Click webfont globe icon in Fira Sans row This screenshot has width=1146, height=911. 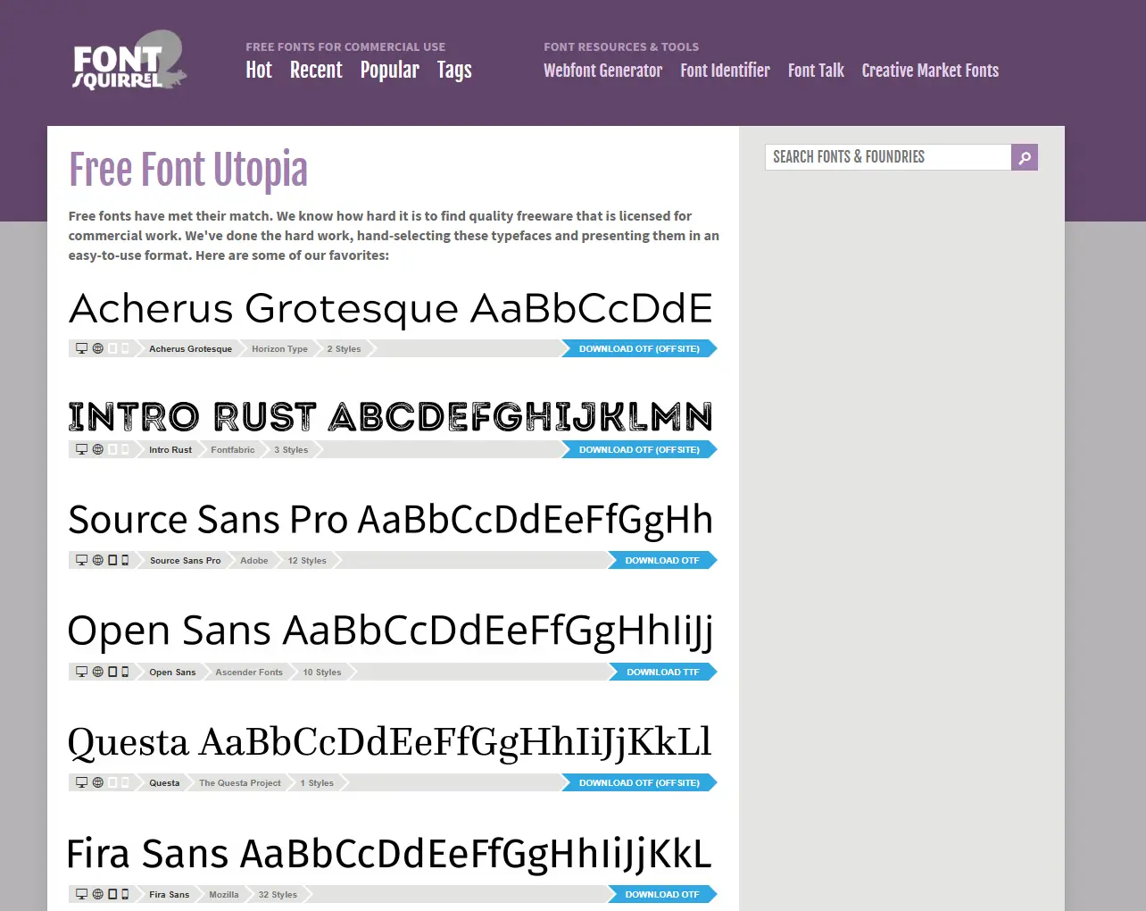(x=98, y=894)
